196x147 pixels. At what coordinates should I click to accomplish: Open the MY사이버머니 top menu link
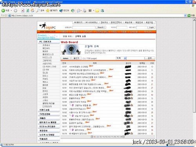[x=91, y=22]
